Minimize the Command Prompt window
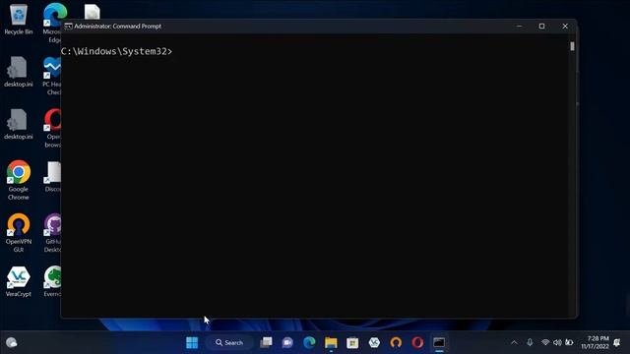 point(519,27)
